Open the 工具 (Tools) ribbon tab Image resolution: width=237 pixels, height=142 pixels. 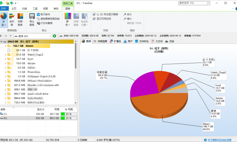coord(35,9)
